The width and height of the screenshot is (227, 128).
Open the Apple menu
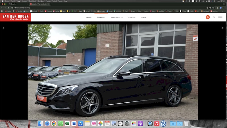click(2, 1)
